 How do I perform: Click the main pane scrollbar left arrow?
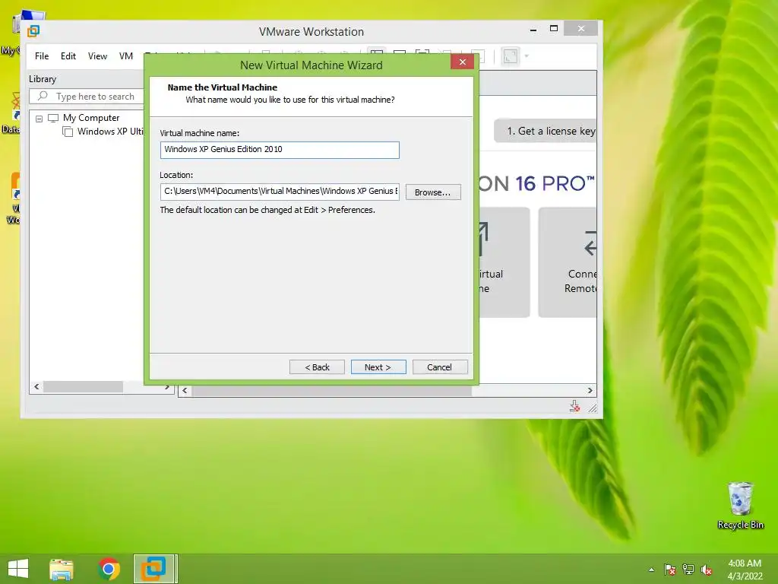pyautogui.click(x=185, y=391)
